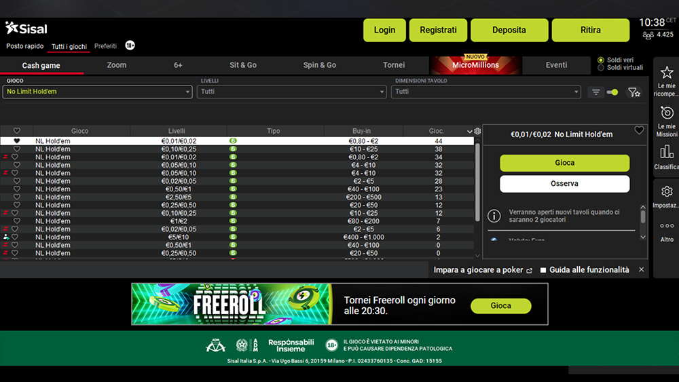Switch to the Zoom tab
Image resolution: width=679 pixels, height=382 pixels.
coord(117,65)
